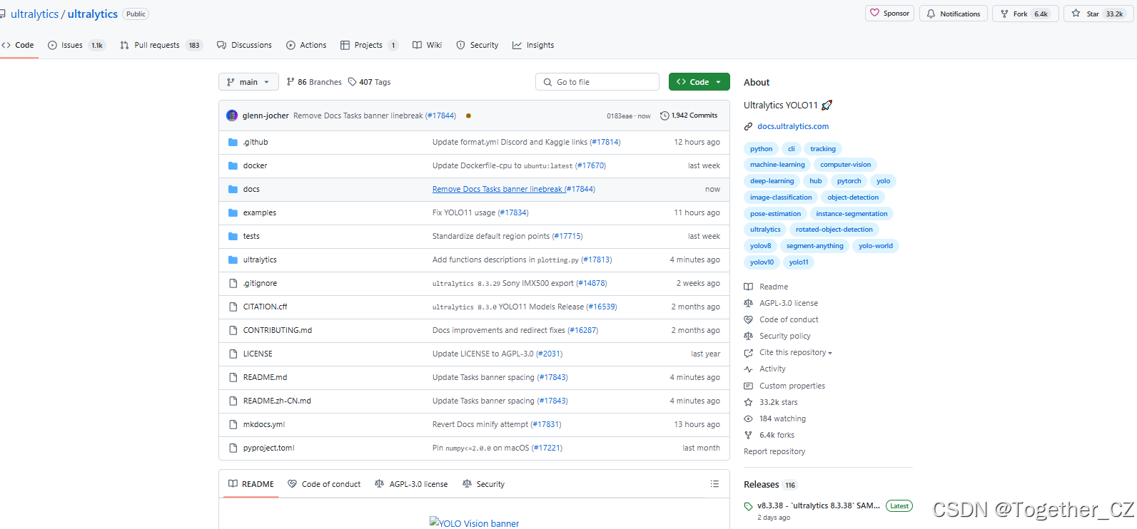Switch to the Discussions tab

(x=244, y=45)
